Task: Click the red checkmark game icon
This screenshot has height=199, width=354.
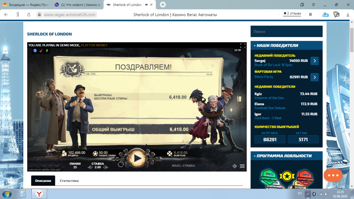Action: pyautogui.click(x=41, y=51)
